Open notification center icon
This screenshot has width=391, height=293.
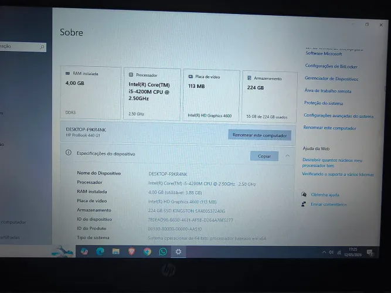click(x=370, y=253)
